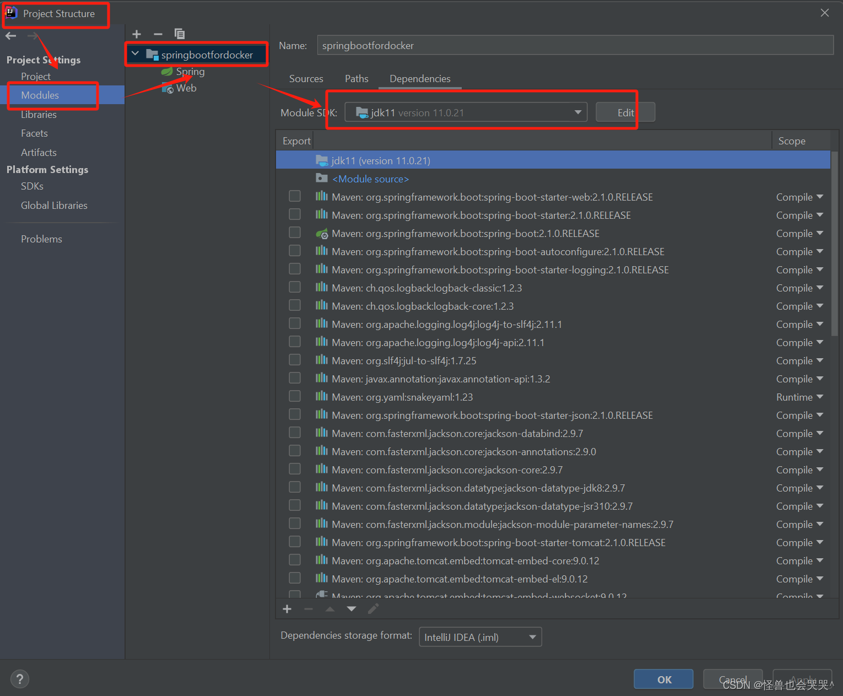
Task: Open help with the question mark icon
Action: (20, 678)
